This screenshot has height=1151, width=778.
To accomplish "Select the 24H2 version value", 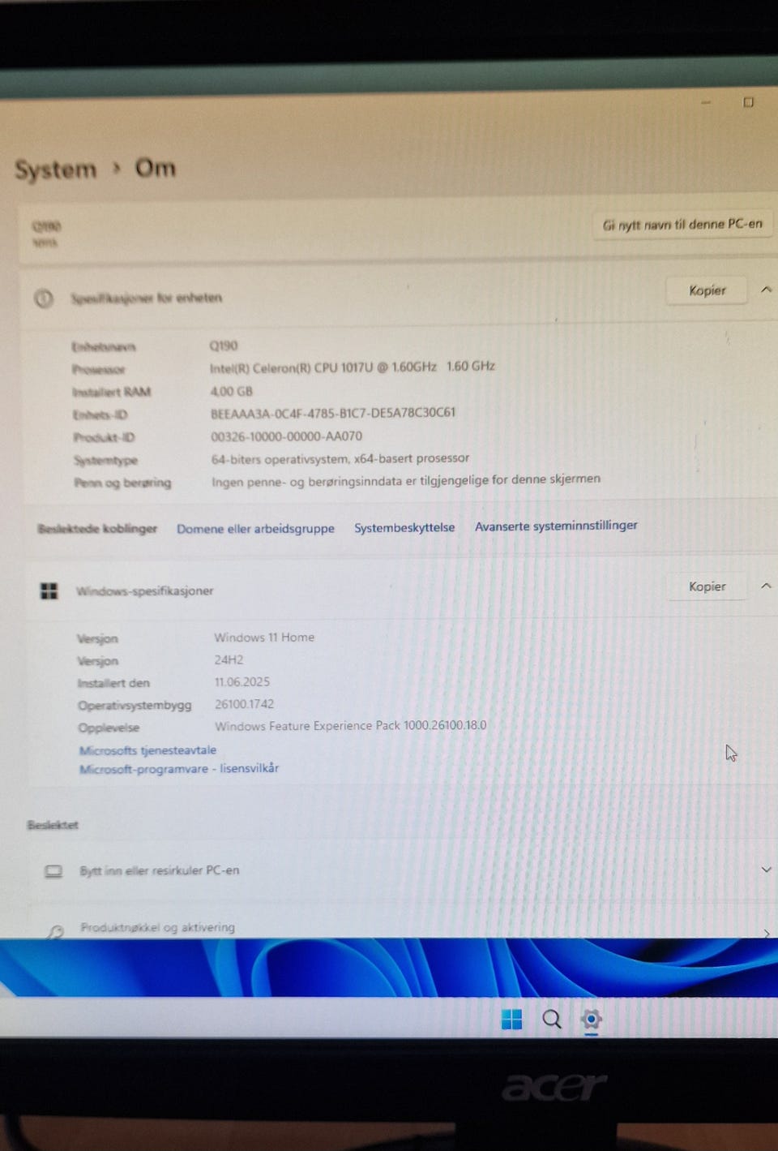I will click(x=229, y=660).
